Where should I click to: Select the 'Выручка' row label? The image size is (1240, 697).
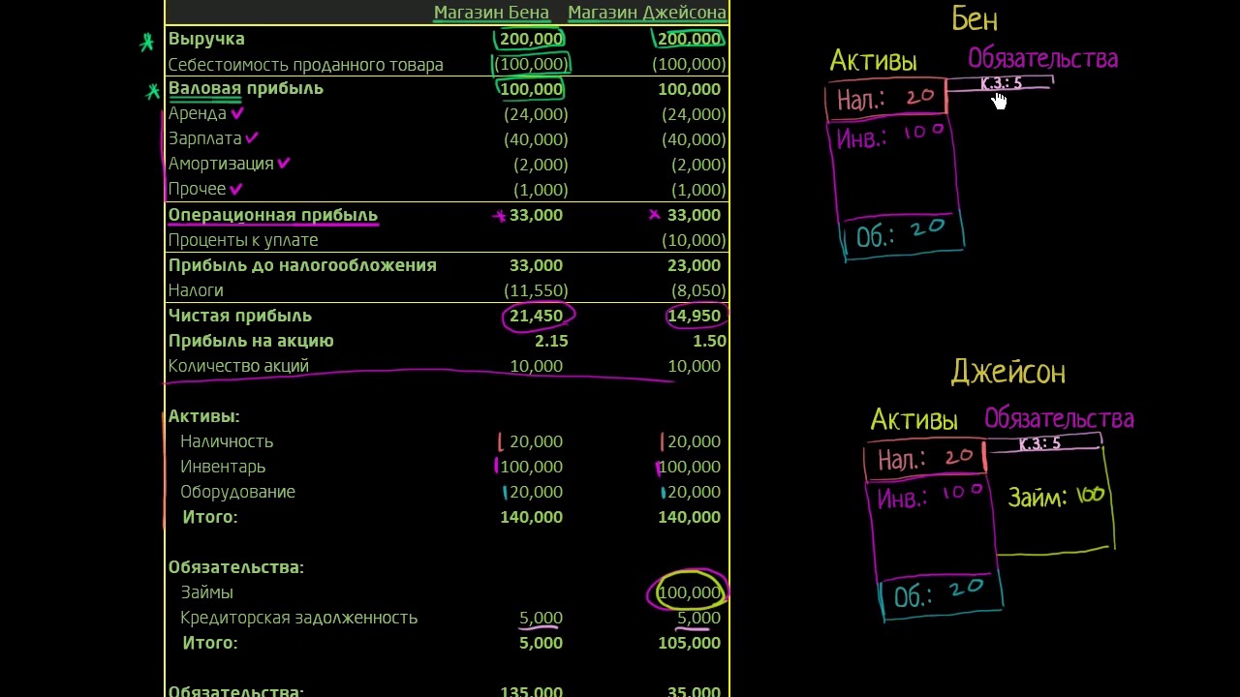tap(206, 40)
